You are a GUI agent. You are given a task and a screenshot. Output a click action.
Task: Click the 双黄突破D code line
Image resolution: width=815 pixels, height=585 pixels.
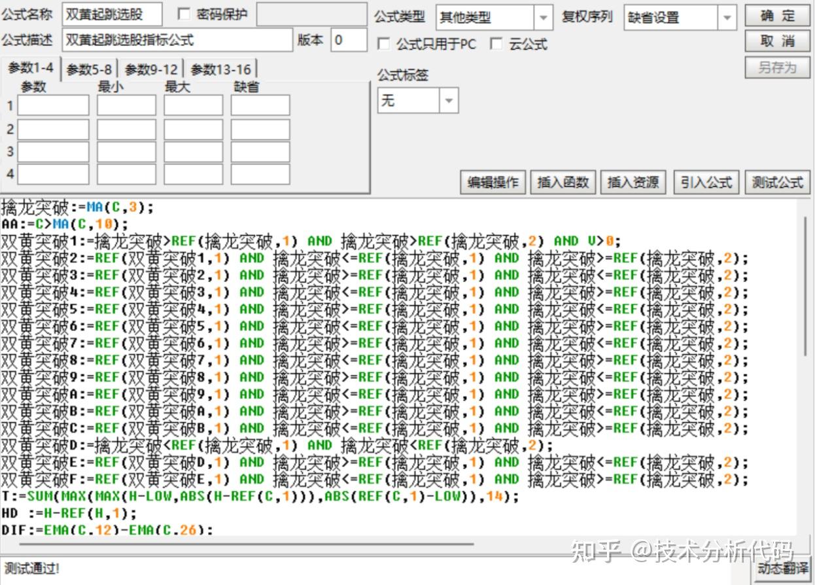click(277, 445)
